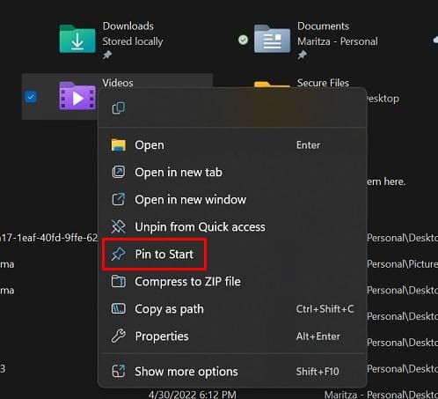
Task: Click the Videos folder icon
Action: pos(77,96)
